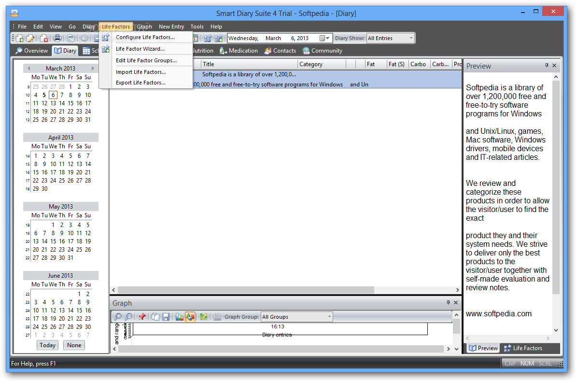Image resolution: width=577 pixels, height=382 pixels.
Task: Click the Print preview page icon
Action: click(x=71, y=38)
